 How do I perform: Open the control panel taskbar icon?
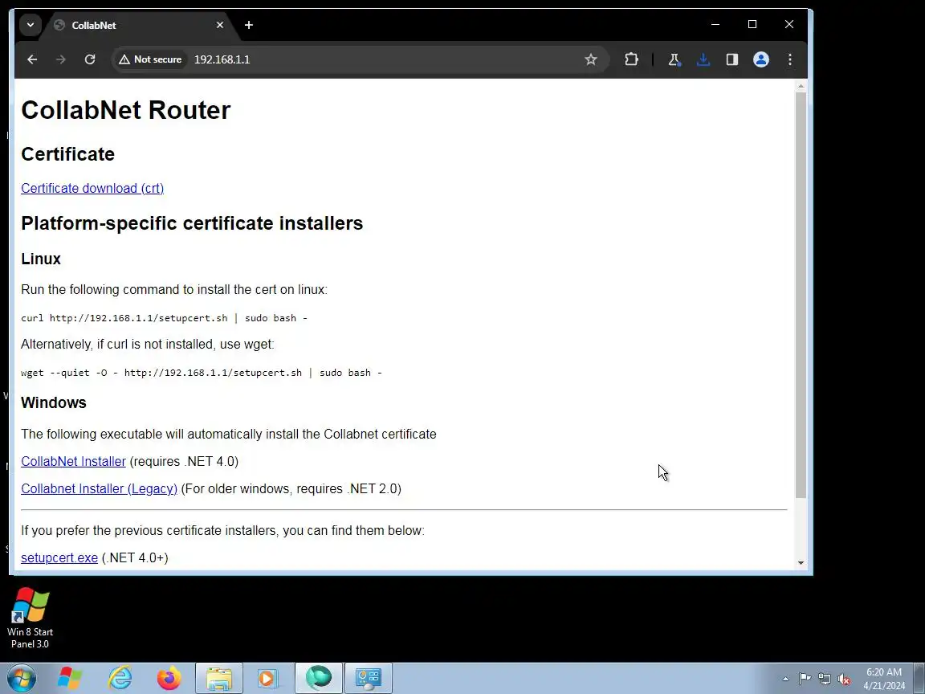pyautogui.click(x=369, y=679)
